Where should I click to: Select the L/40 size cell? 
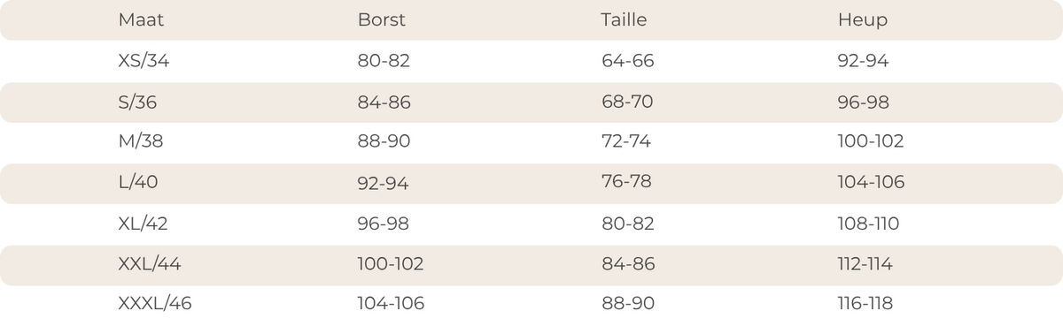tap(138, 182)
